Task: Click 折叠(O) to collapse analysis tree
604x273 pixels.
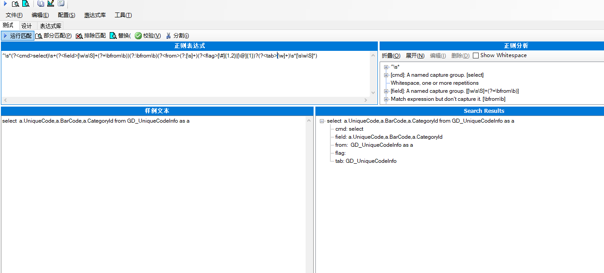Action: [391, 56]
